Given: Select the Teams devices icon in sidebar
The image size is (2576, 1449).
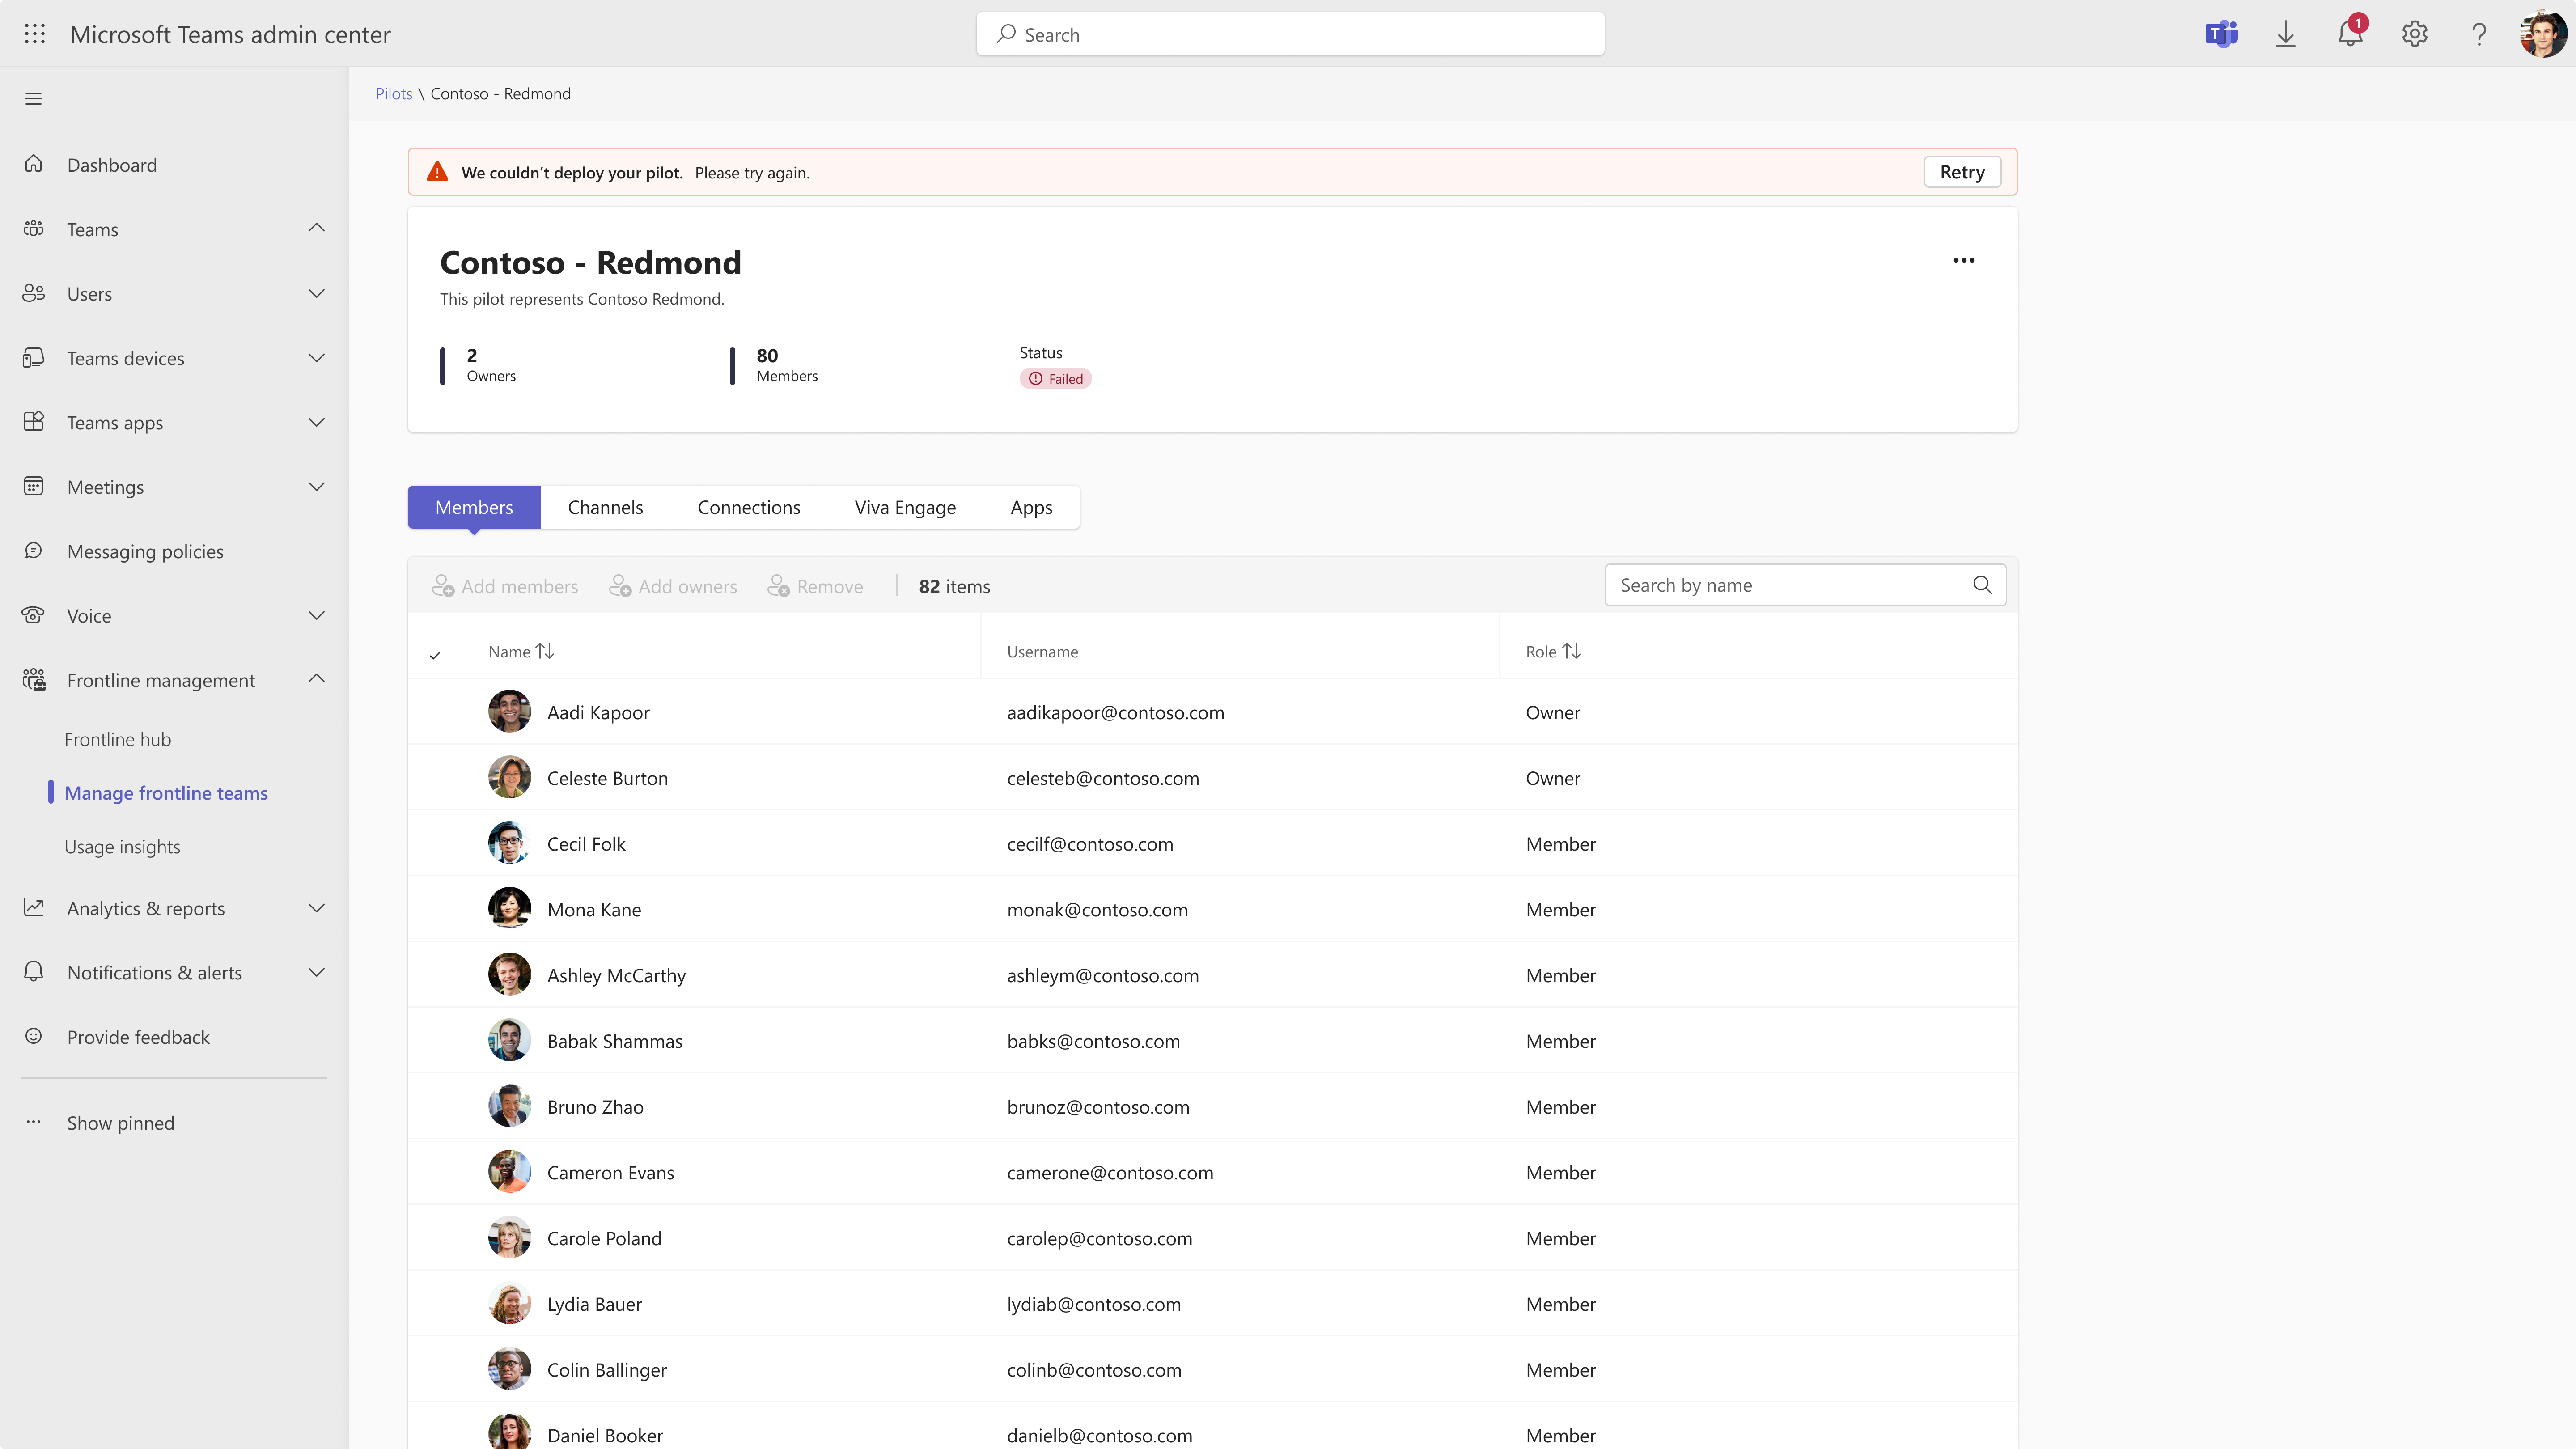Looking at the screenshot, I should click(34, 357).
